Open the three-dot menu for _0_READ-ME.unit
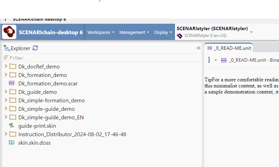Image resolution: width=279 pixels, height=167 pixels. pyautogui.click(x=209, y=60)
